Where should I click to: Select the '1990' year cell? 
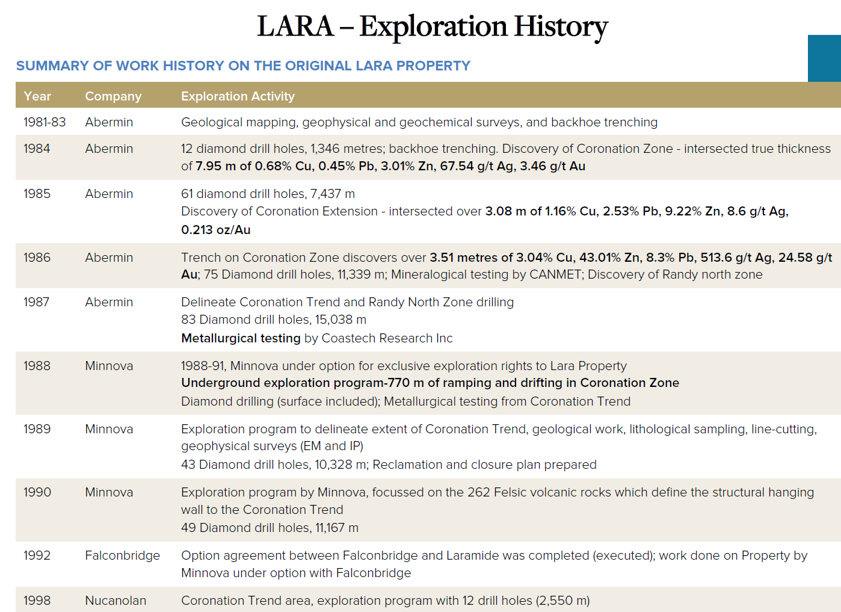tap(37, 492)
